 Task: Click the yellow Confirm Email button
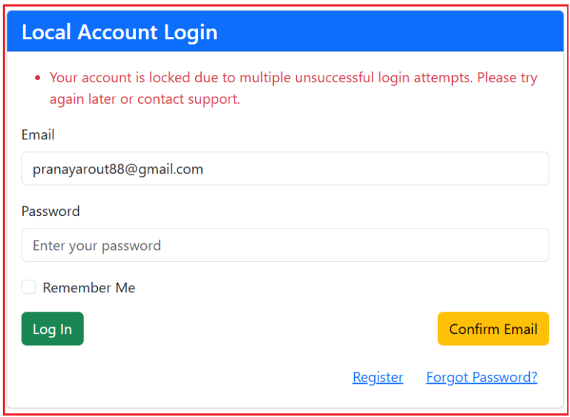(x=494, y=329)
